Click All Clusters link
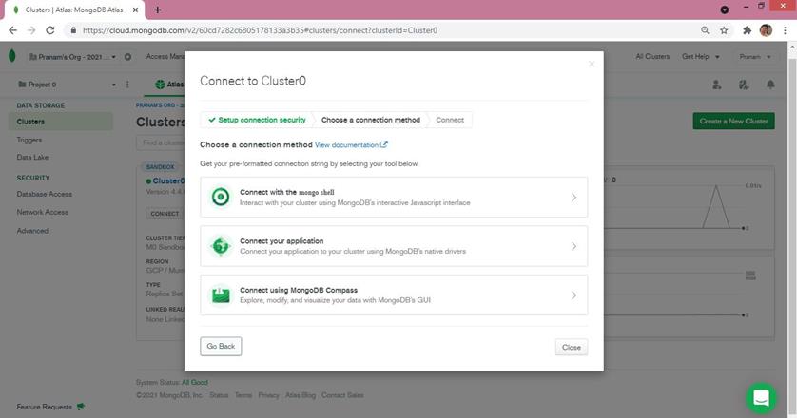Image resolution: width=797 pixels, height=418 pixels. (652, 56)
